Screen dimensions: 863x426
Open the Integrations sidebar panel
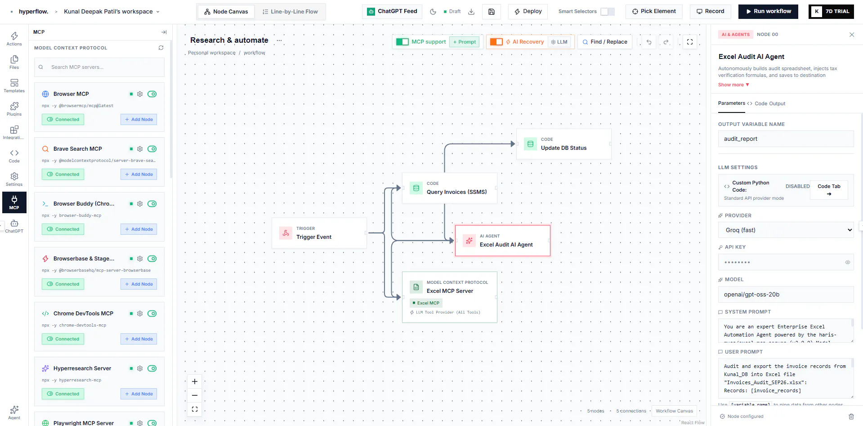(14, 132)
